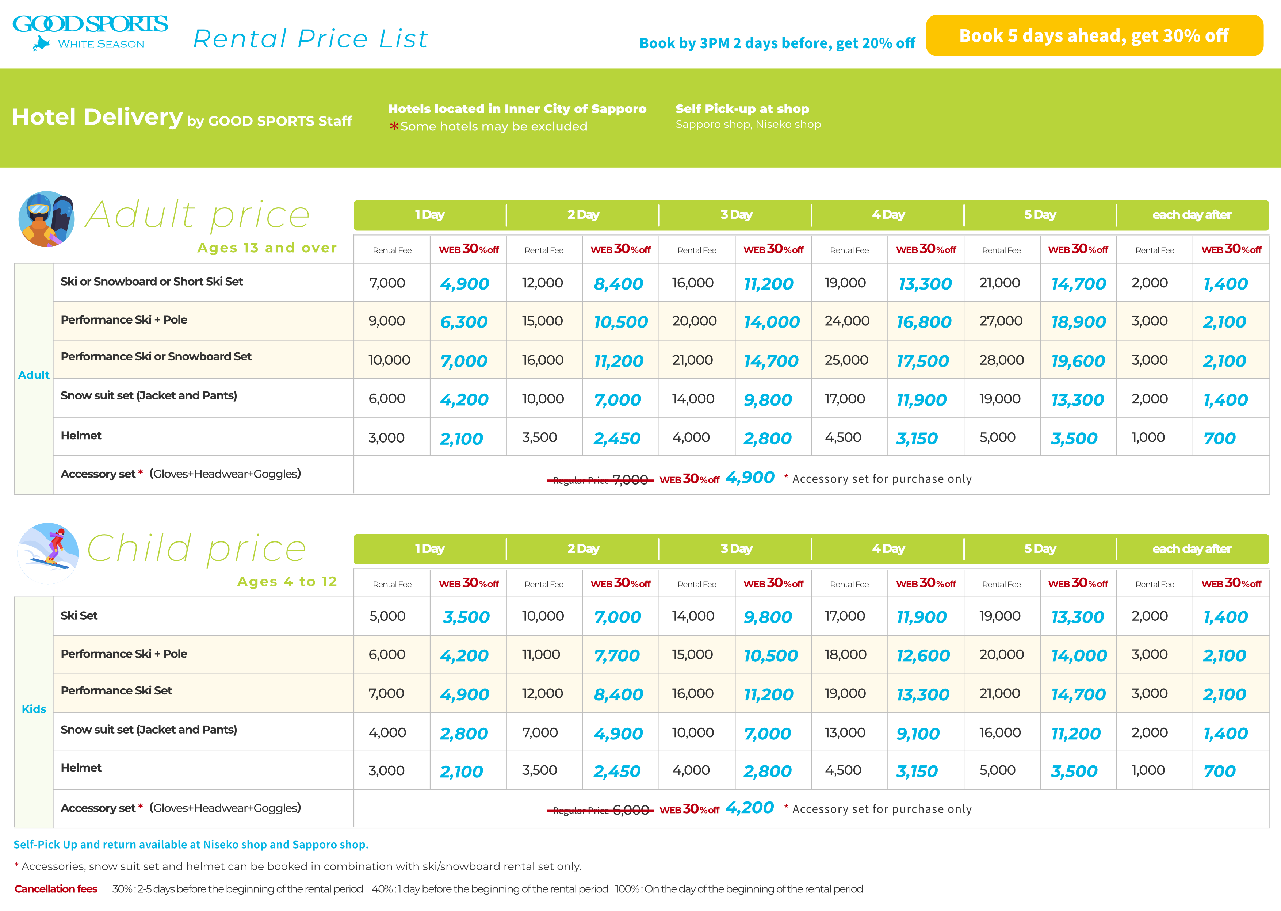Click the 'Adult' category side label

click(34, 375)
